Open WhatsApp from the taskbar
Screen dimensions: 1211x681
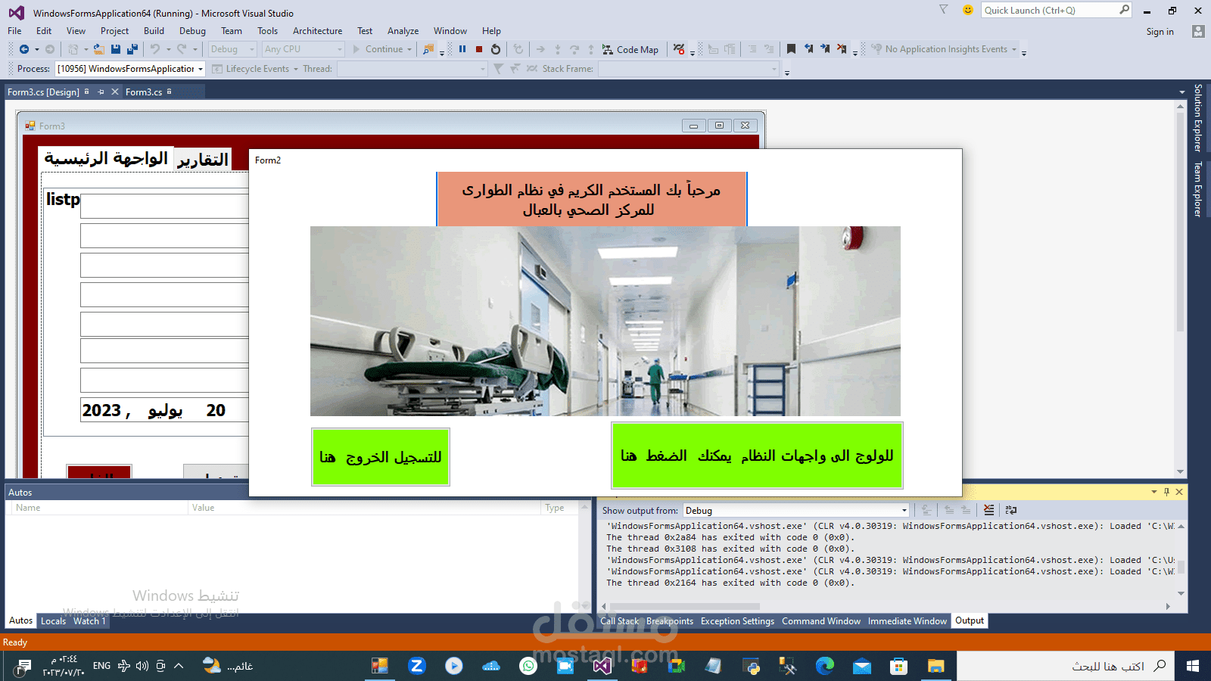click(x=528, y=666)
